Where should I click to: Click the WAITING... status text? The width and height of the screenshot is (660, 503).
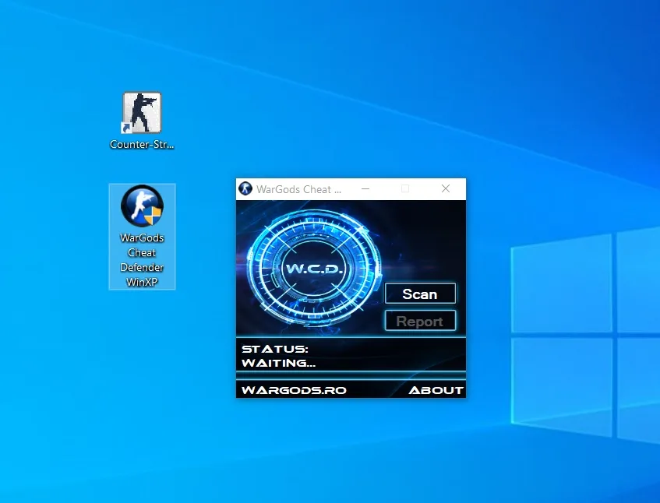point(279,363)
